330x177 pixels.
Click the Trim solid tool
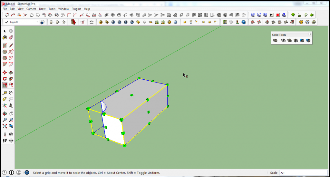302,40
